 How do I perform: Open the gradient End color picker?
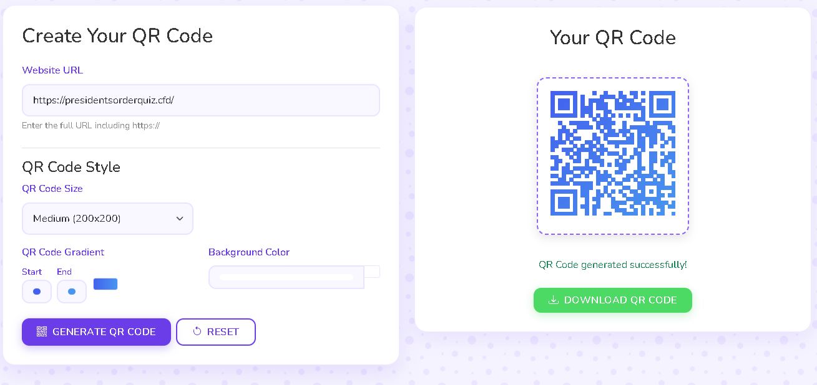click(72, 292)
